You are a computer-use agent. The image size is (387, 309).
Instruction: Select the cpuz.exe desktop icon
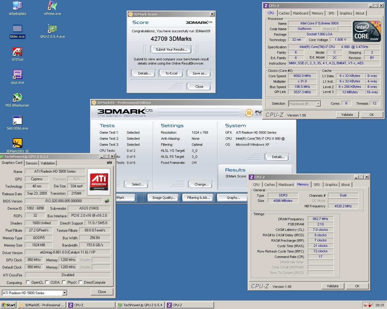coord(18,77)
